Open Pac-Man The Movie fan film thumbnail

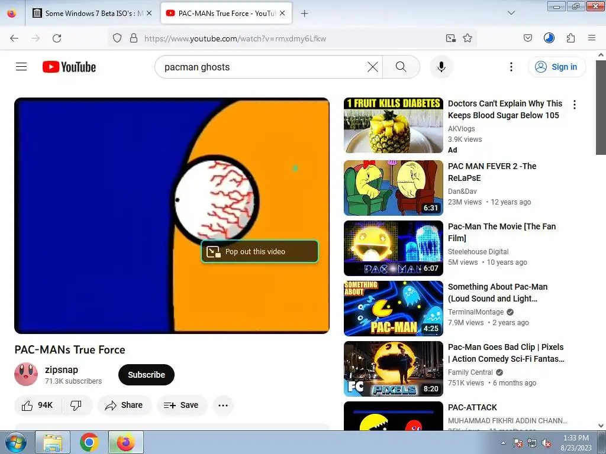click(x=394, y=248)
